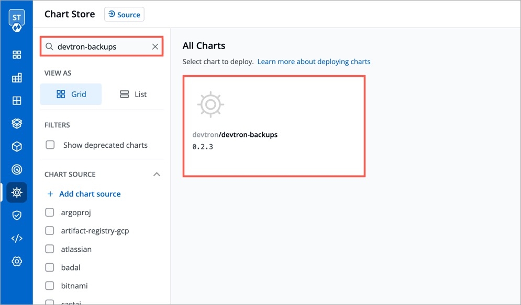Open Learn more about deploying charts
521x305 pixels.
click(314, 62)
